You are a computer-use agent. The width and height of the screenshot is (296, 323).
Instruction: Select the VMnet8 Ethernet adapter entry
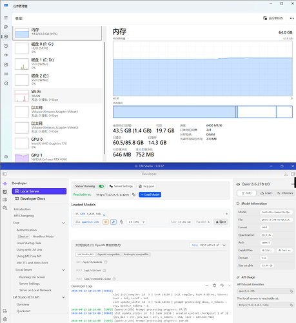[x=58, y=127]
